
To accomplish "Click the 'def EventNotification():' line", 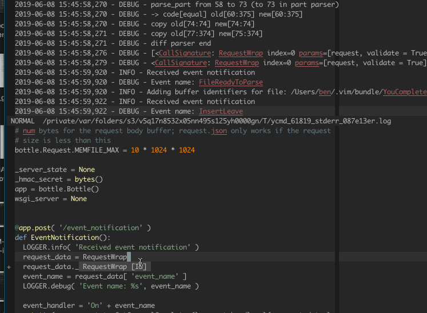I will (63, 238).
